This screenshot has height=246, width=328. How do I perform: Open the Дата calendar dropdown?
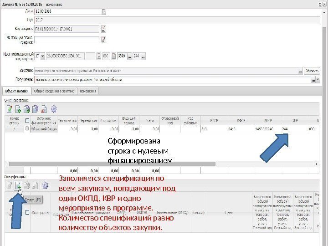point(104,11)
